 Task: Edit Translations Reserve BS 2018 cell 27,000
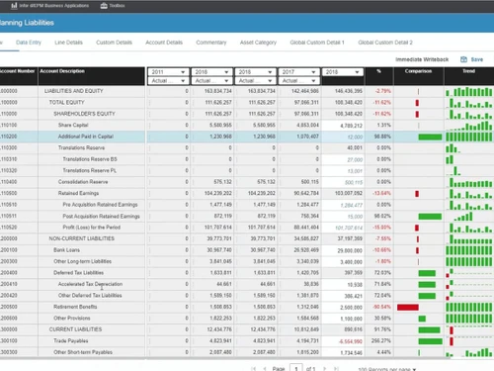pos(343,159)
